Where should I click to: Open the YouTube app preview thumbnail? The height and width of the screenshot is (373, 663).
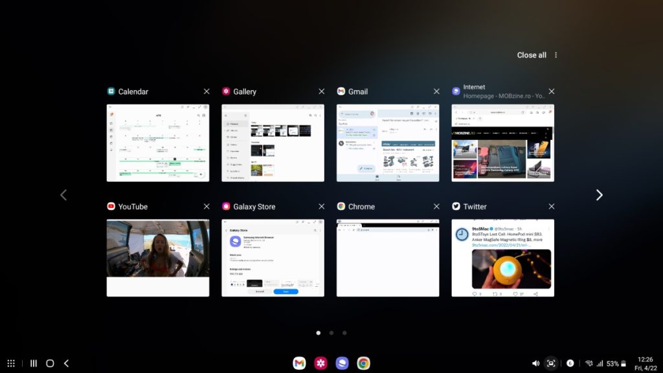(x=158, y=258)
